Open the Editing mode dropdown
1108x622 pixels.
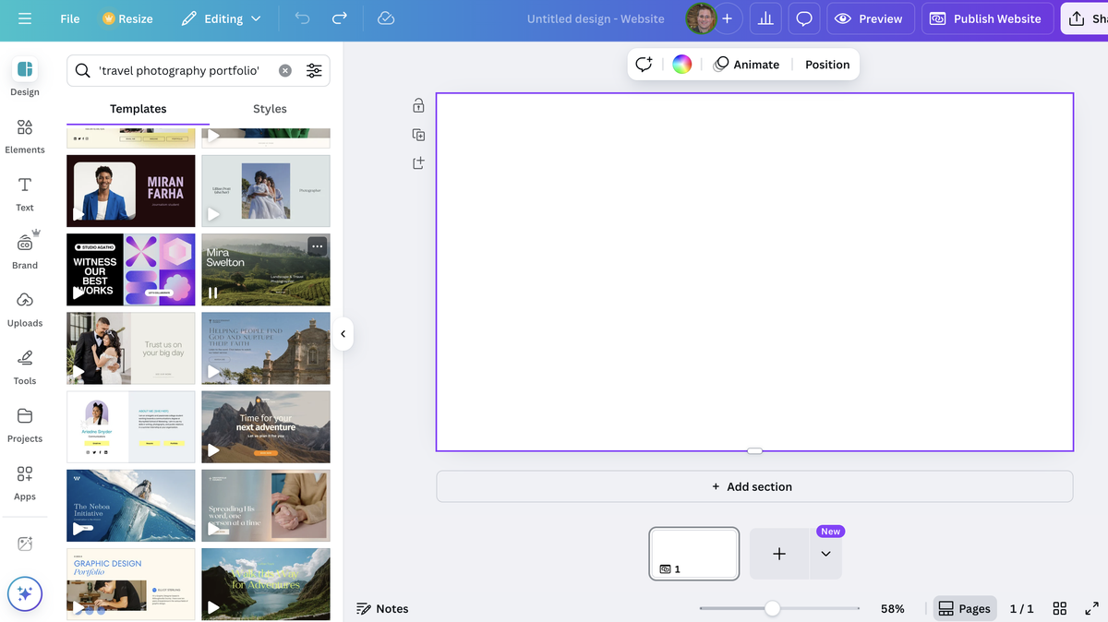click(221, 18)
